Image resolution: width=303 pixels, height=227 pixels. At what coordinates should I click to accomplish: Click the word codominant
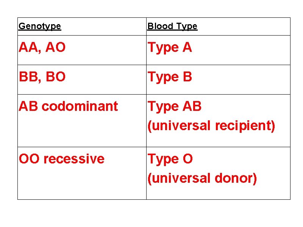[80, 107]
